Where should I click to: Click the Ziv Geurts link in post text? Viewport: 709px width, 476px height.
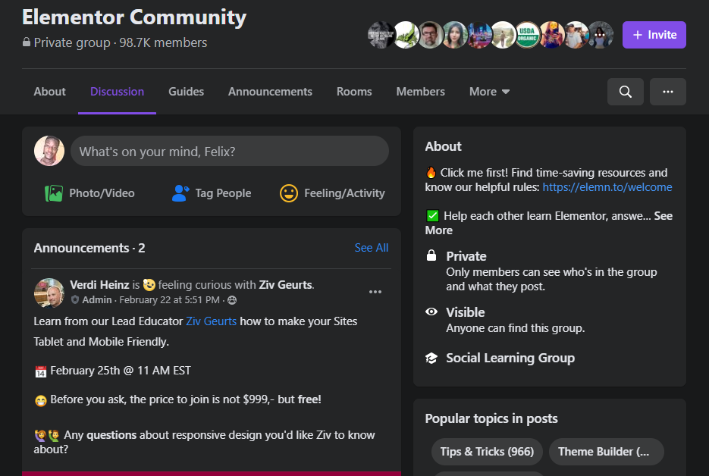pyautogui.click(x=211, y=321)
